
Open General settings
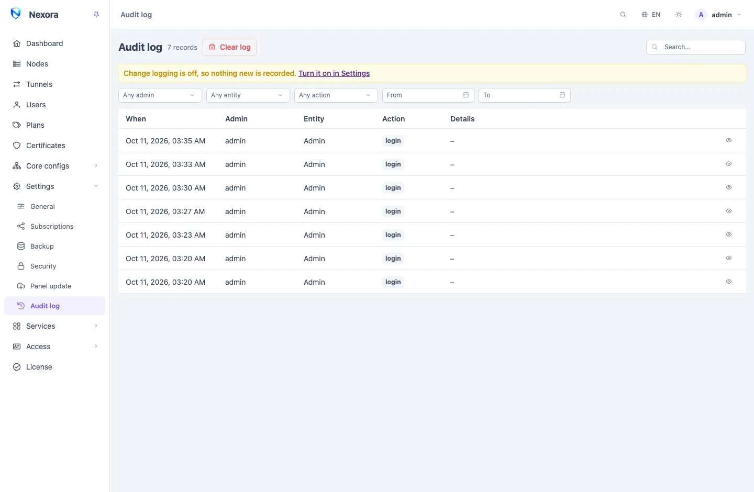coord(55,206)
